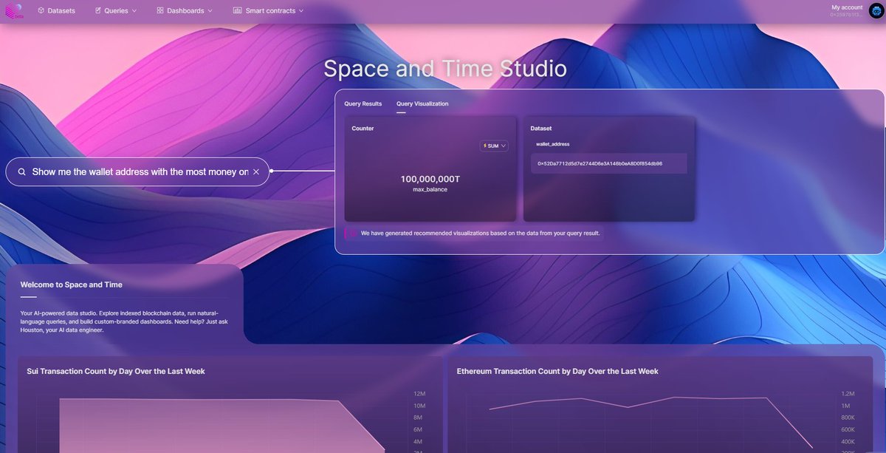
Task: Click the magnifier icon in the search bar
Action: click(22, 171)
